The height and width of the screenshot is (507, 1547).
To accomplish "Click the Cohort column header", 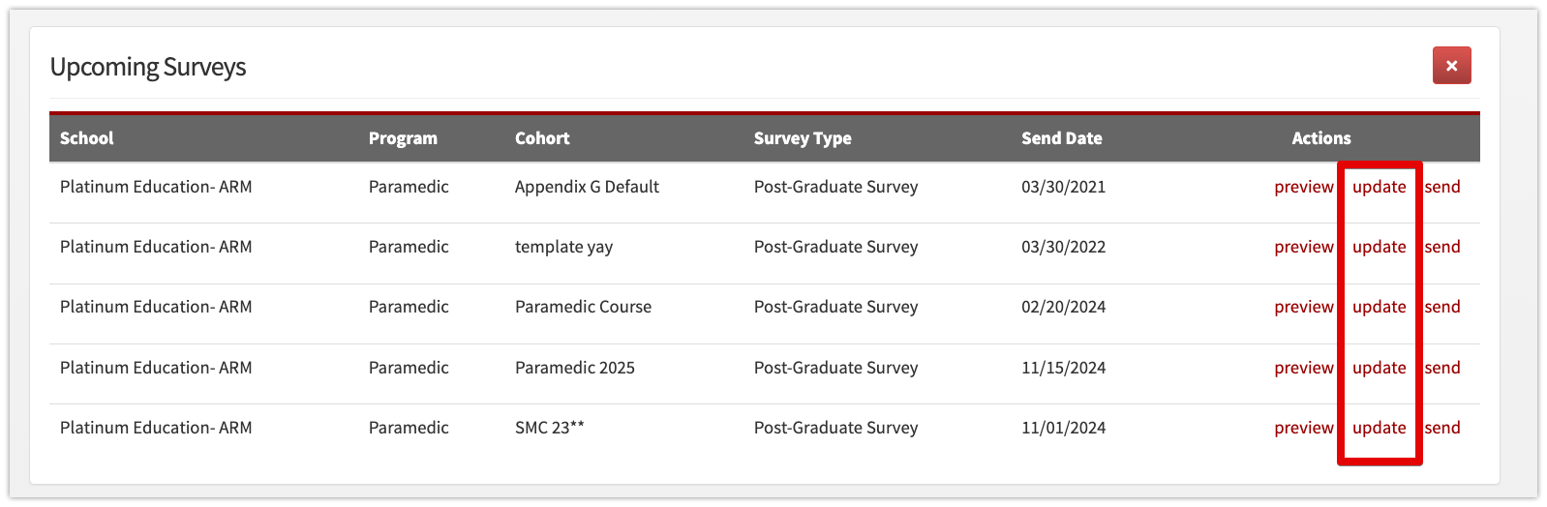I will point(542,138).
